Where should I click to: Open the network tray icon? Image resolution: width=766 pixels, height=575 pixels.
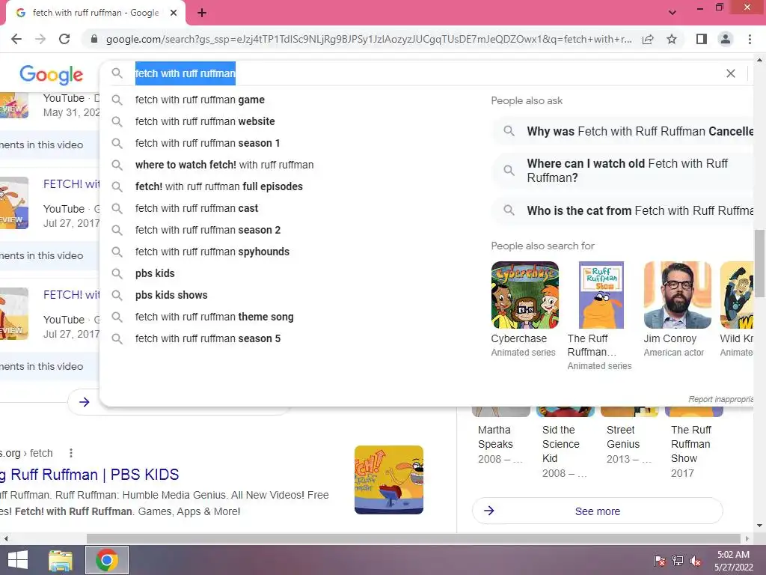[678, 560]
